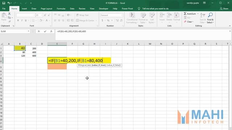
Task: Switch to the Formulas tab
Action: pyautogui.click(x=61, y=9)
